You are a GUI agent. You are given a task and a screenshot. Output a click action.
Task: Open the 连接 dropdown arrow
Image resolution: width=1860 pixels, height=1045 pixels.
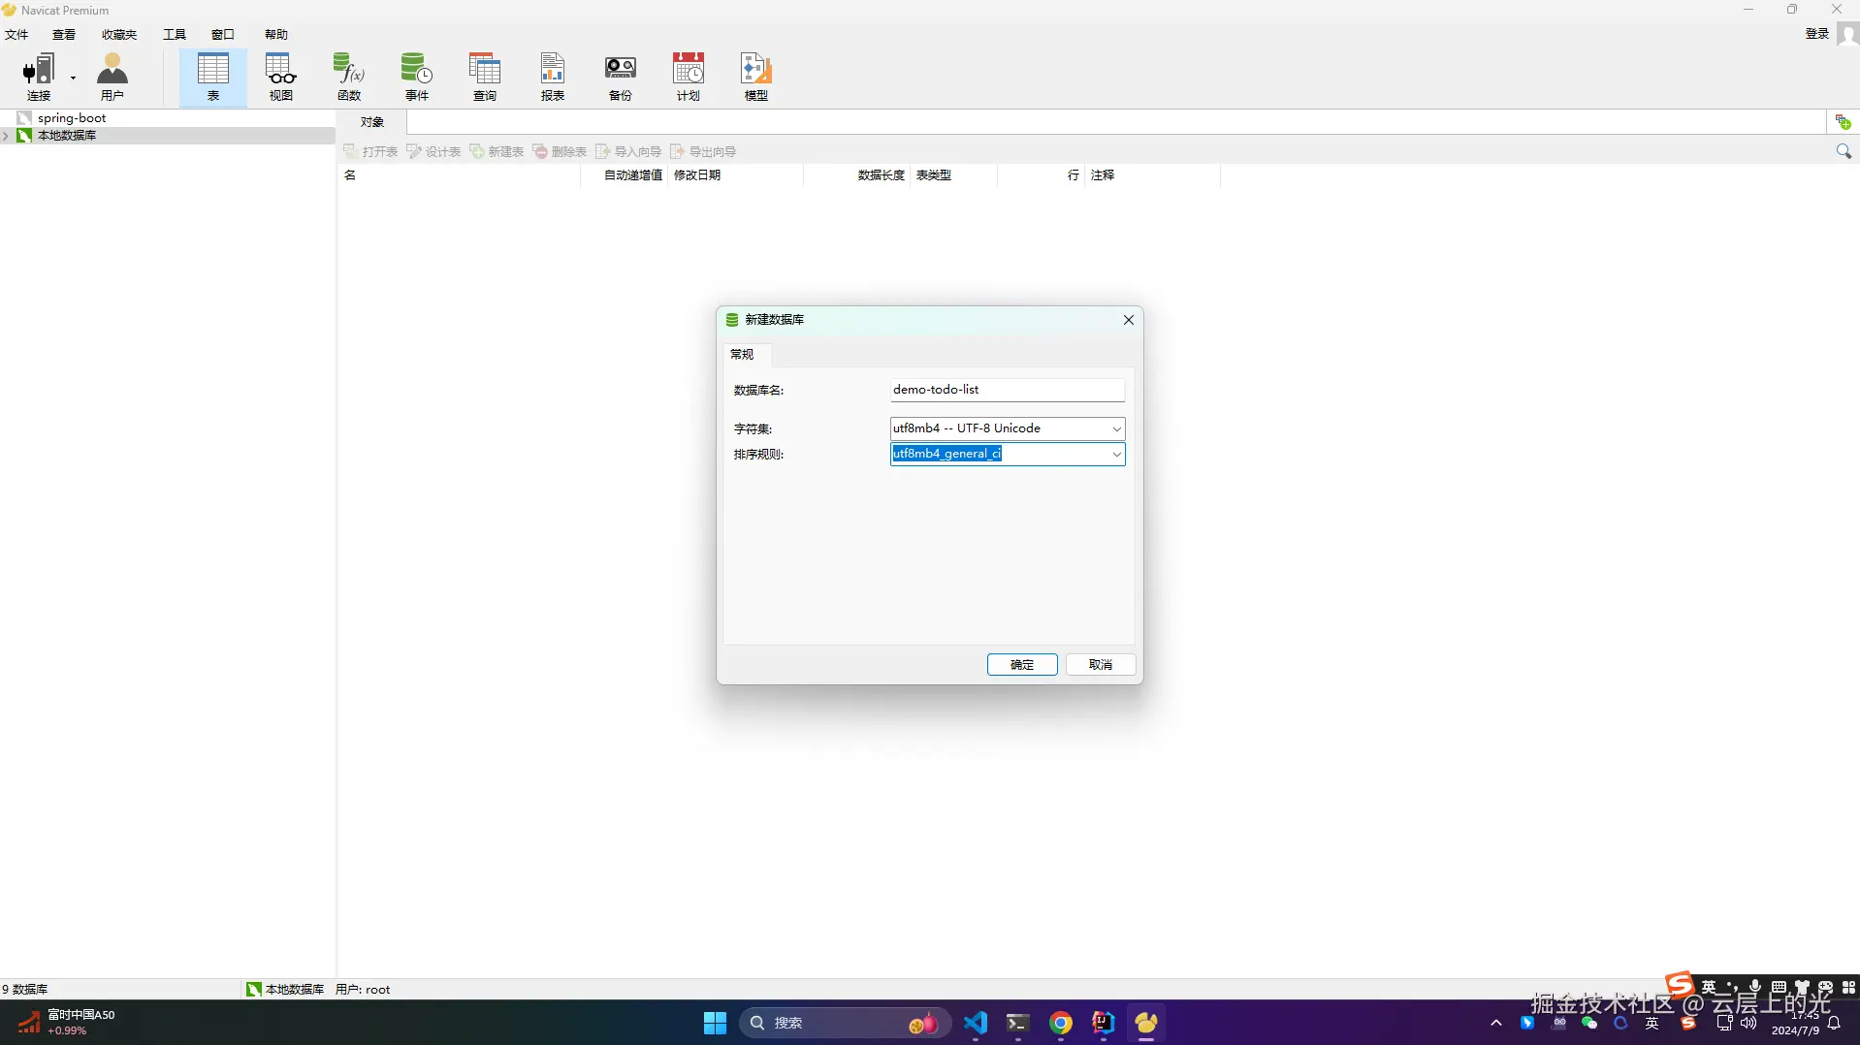pos(73,78)
